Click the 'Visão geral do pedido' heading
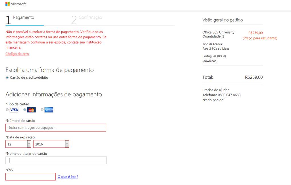The width and height of the screenshot is (291, 185). [x=223, y=20]
